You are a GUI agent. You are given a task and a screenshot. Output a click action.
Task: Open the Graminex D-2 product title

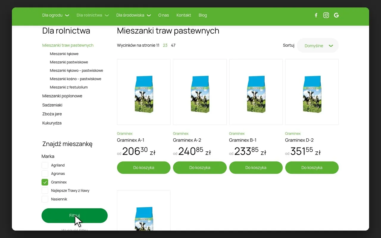click(299, 140)
